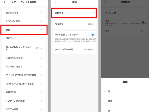This screenshot has width=149, height=112.
Task: Open 下のボタンを押す setting
Action: coord(24,67)
